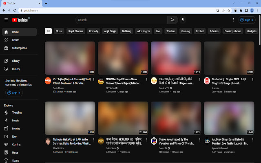The image size is (261, 163).
Task: Select the All filter chip
Action: coord(48,31)
